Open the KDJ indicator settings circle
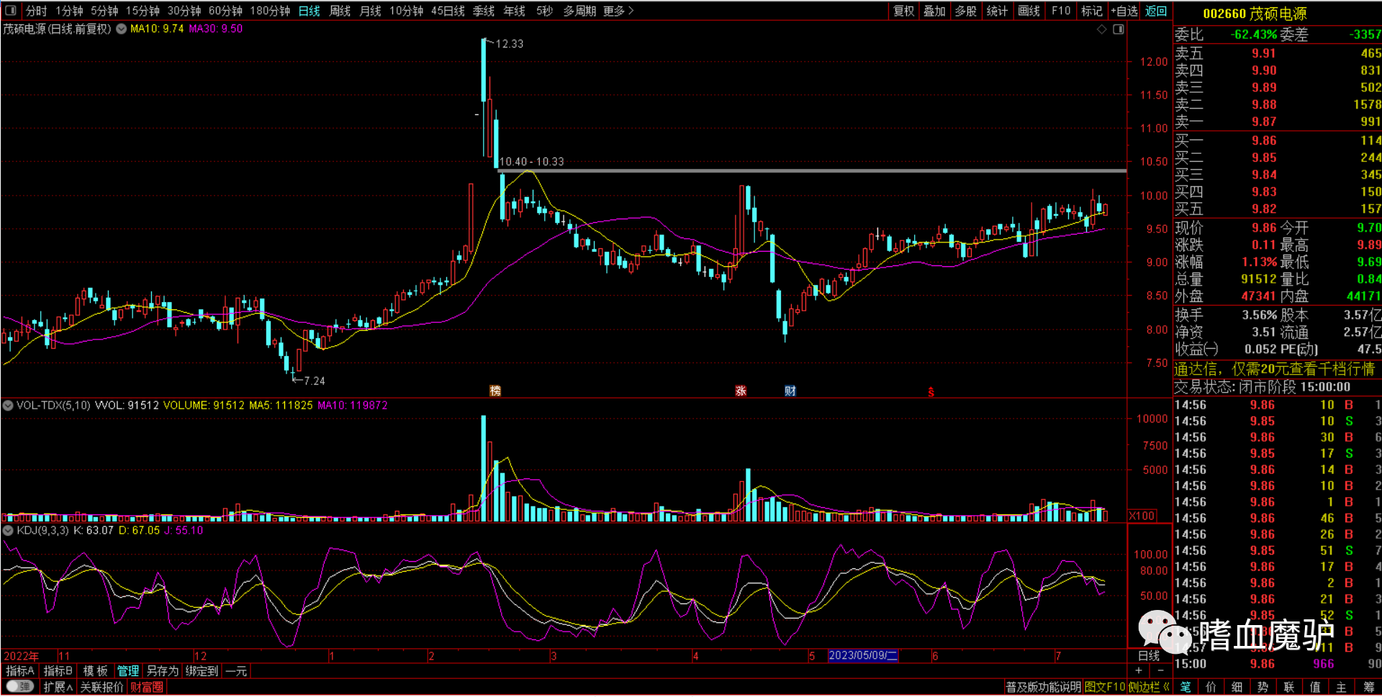 [8, 531]
